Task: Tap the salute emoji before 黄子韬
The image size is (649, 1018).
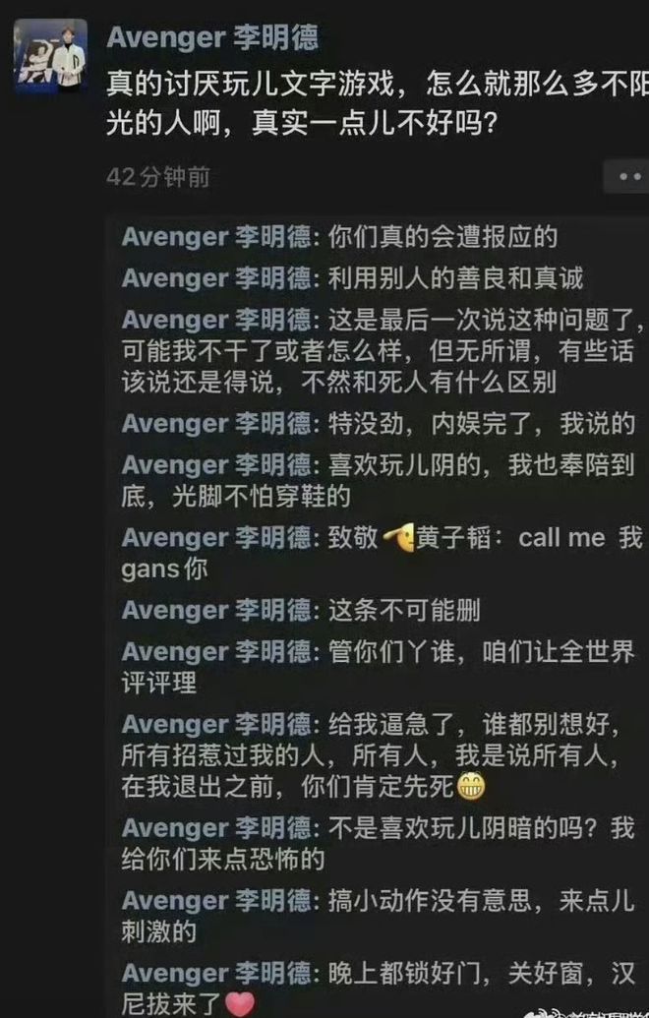Action: pos(398,538)
